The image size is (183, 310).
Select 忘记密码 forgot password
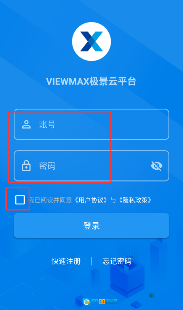pyautogui.click(x=117, y=261)
